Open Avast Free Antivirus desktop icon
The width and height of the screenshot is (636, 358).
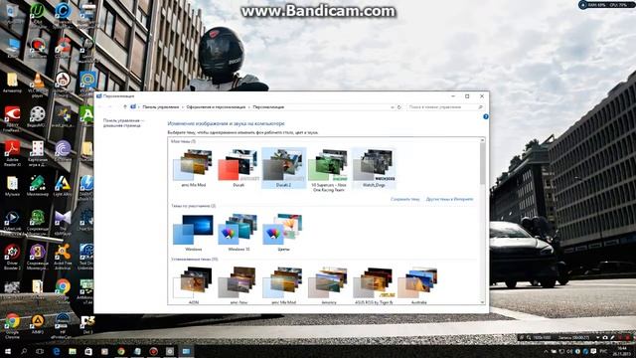pyautogui.click(x=63, y=258)
